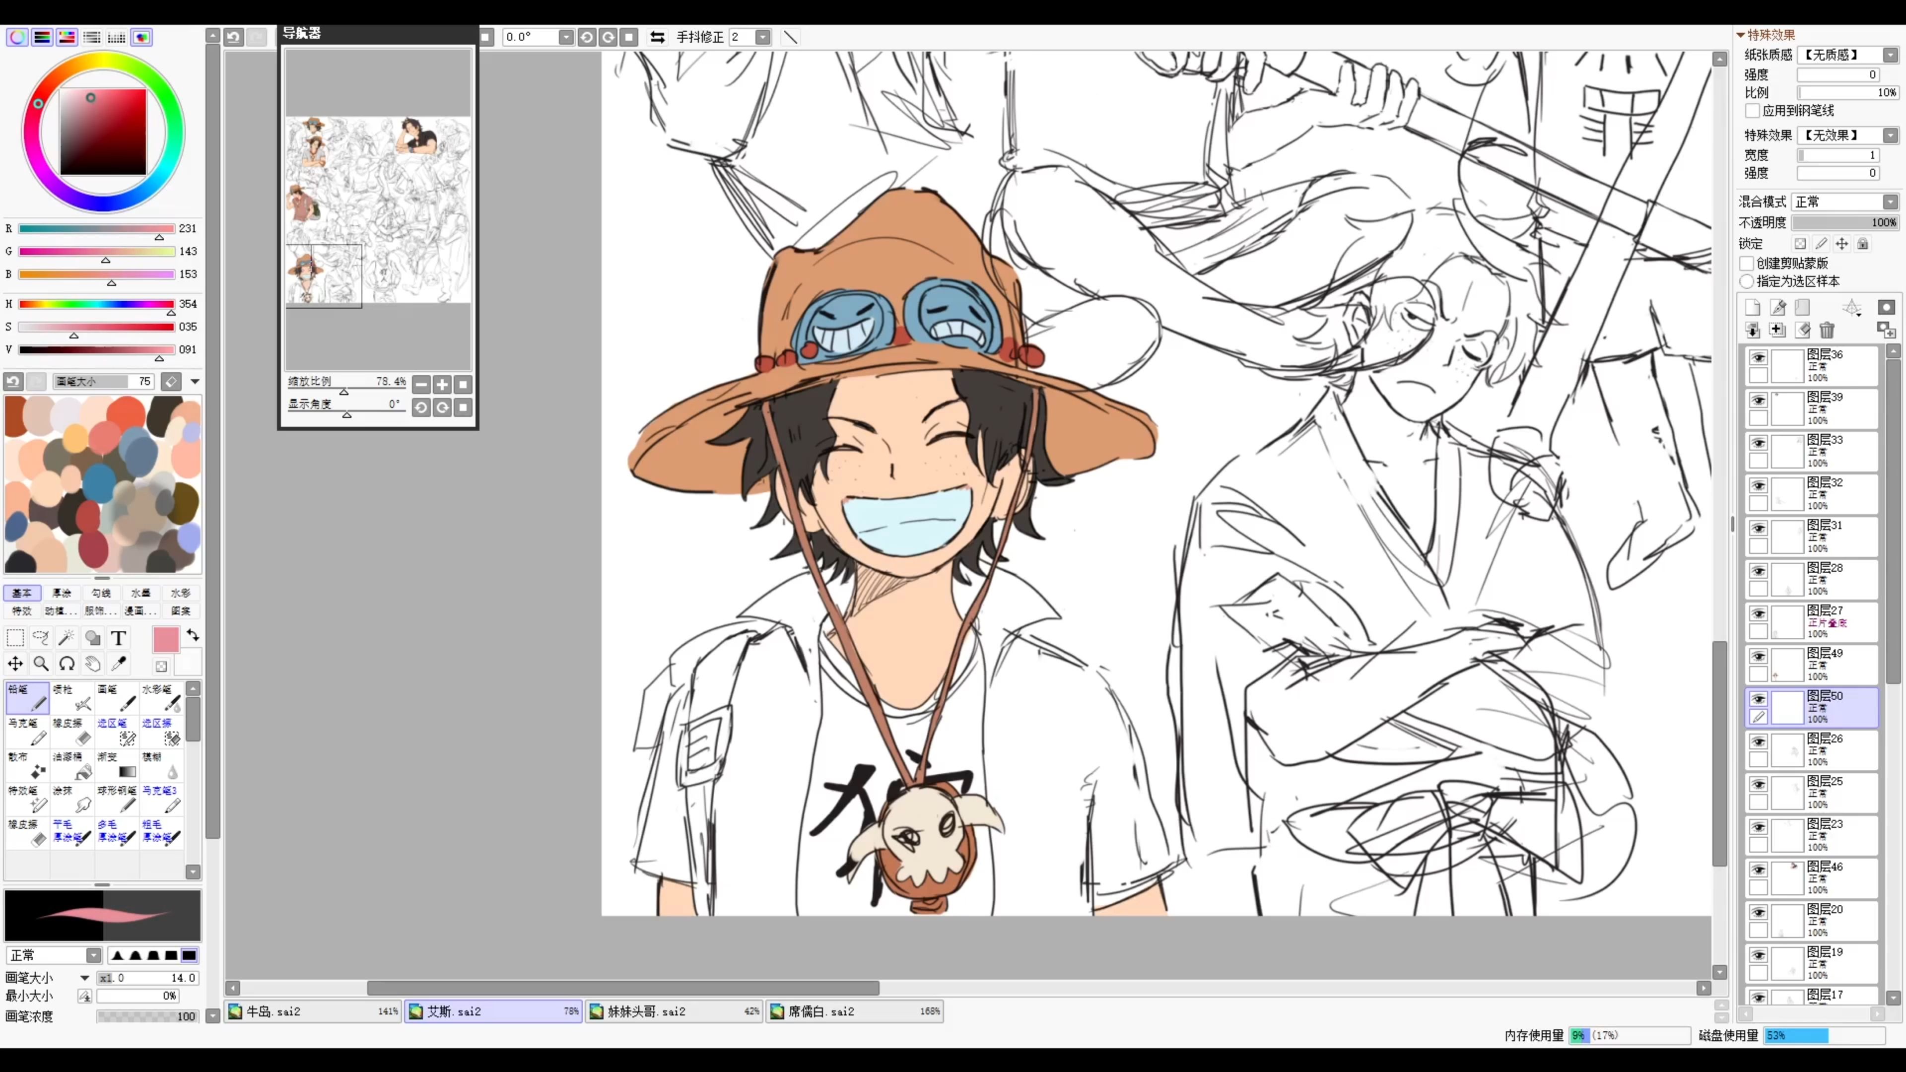Select the 选区笔 selection pen tool
The height and width of the screenshot is (1072, 1906).
pyautogui.click(x=117, y=732)
